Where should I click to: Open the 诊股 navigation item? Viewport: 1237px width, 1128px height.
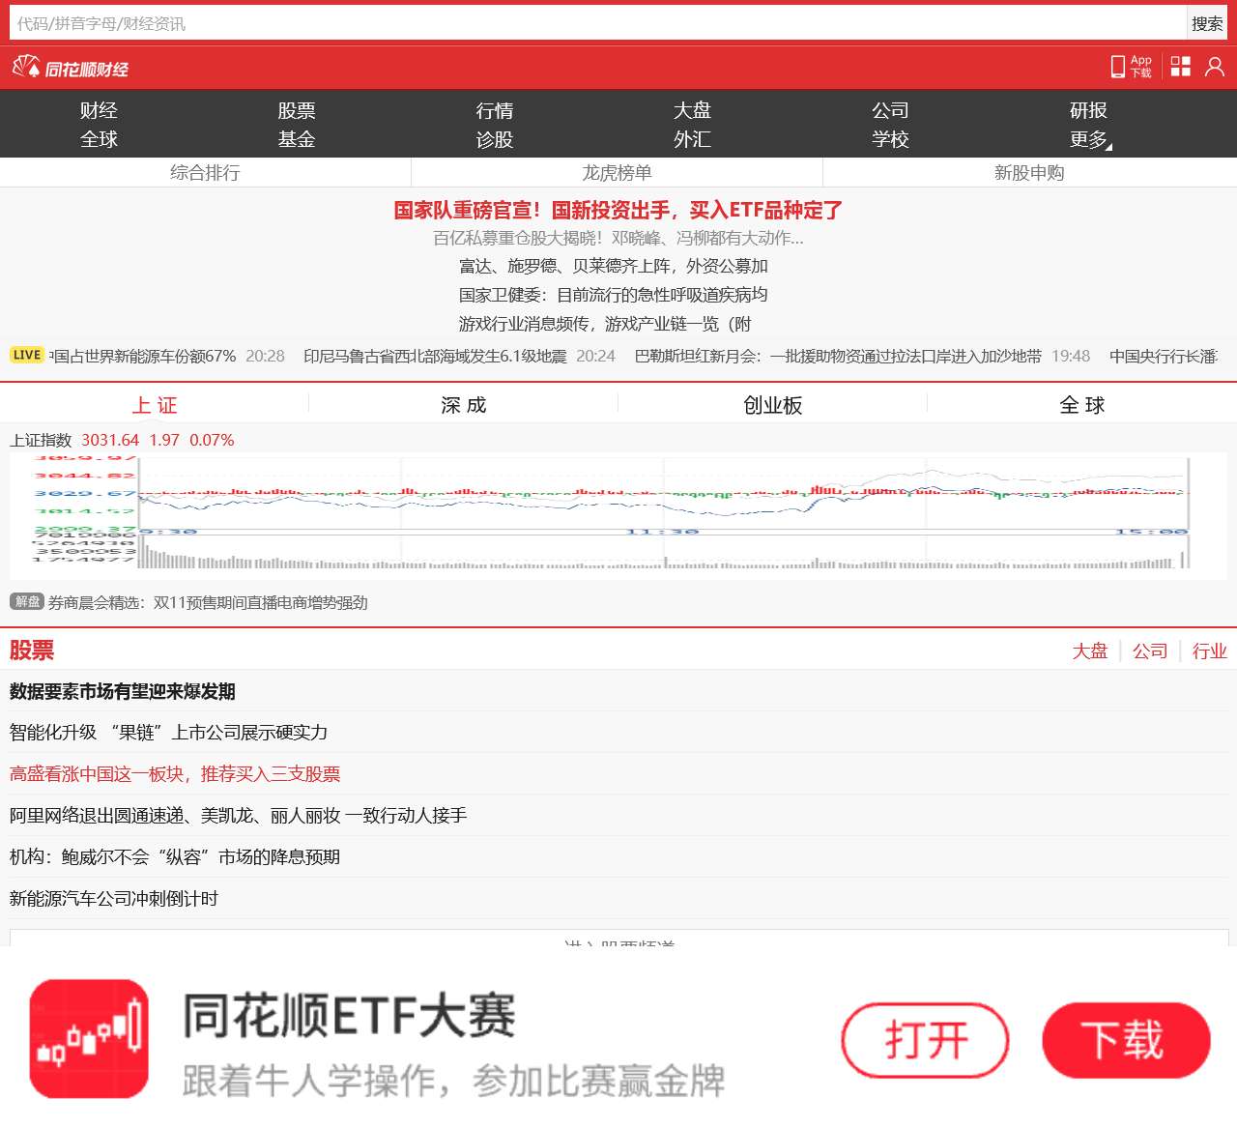[495, 139]
